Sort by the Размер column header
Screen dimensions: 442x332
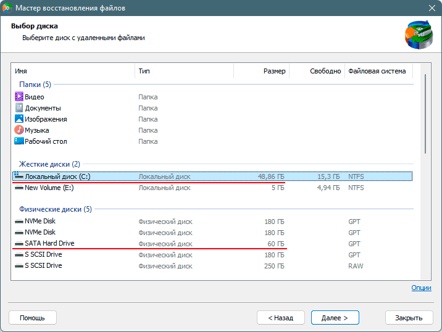262,71
